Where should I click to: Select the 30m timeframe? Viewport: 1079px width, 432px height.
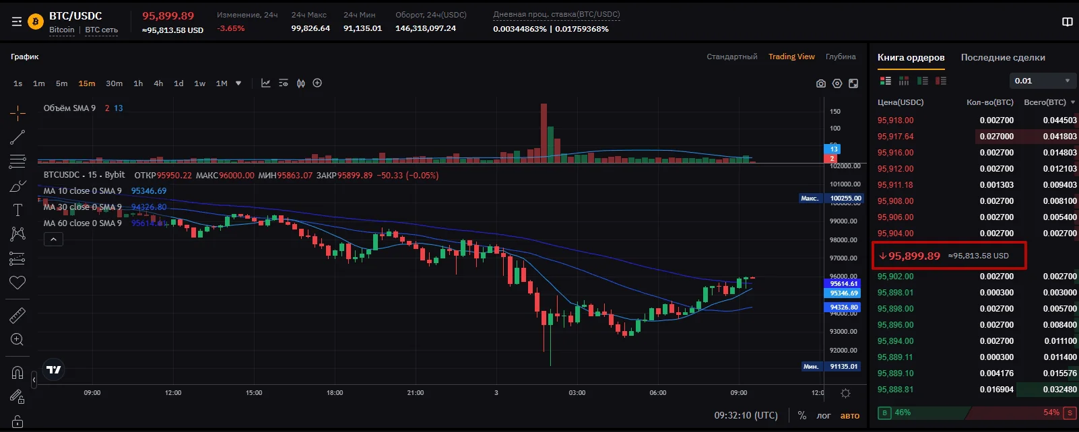click(x=115, y=83)
